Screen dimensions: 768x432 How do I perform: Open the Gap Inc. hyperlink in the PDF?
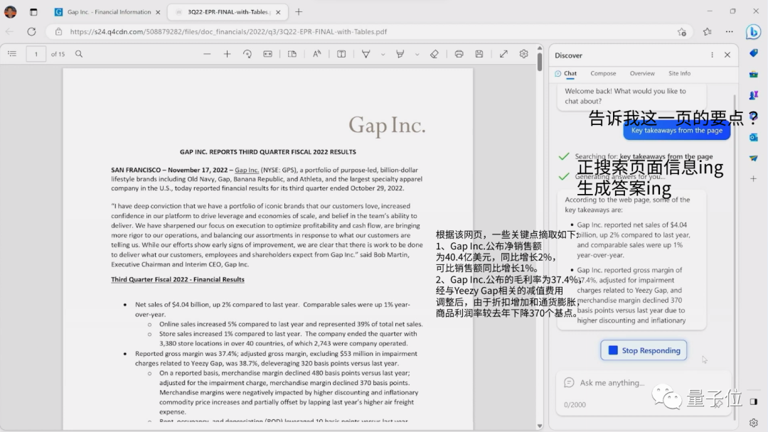(246, 171)
